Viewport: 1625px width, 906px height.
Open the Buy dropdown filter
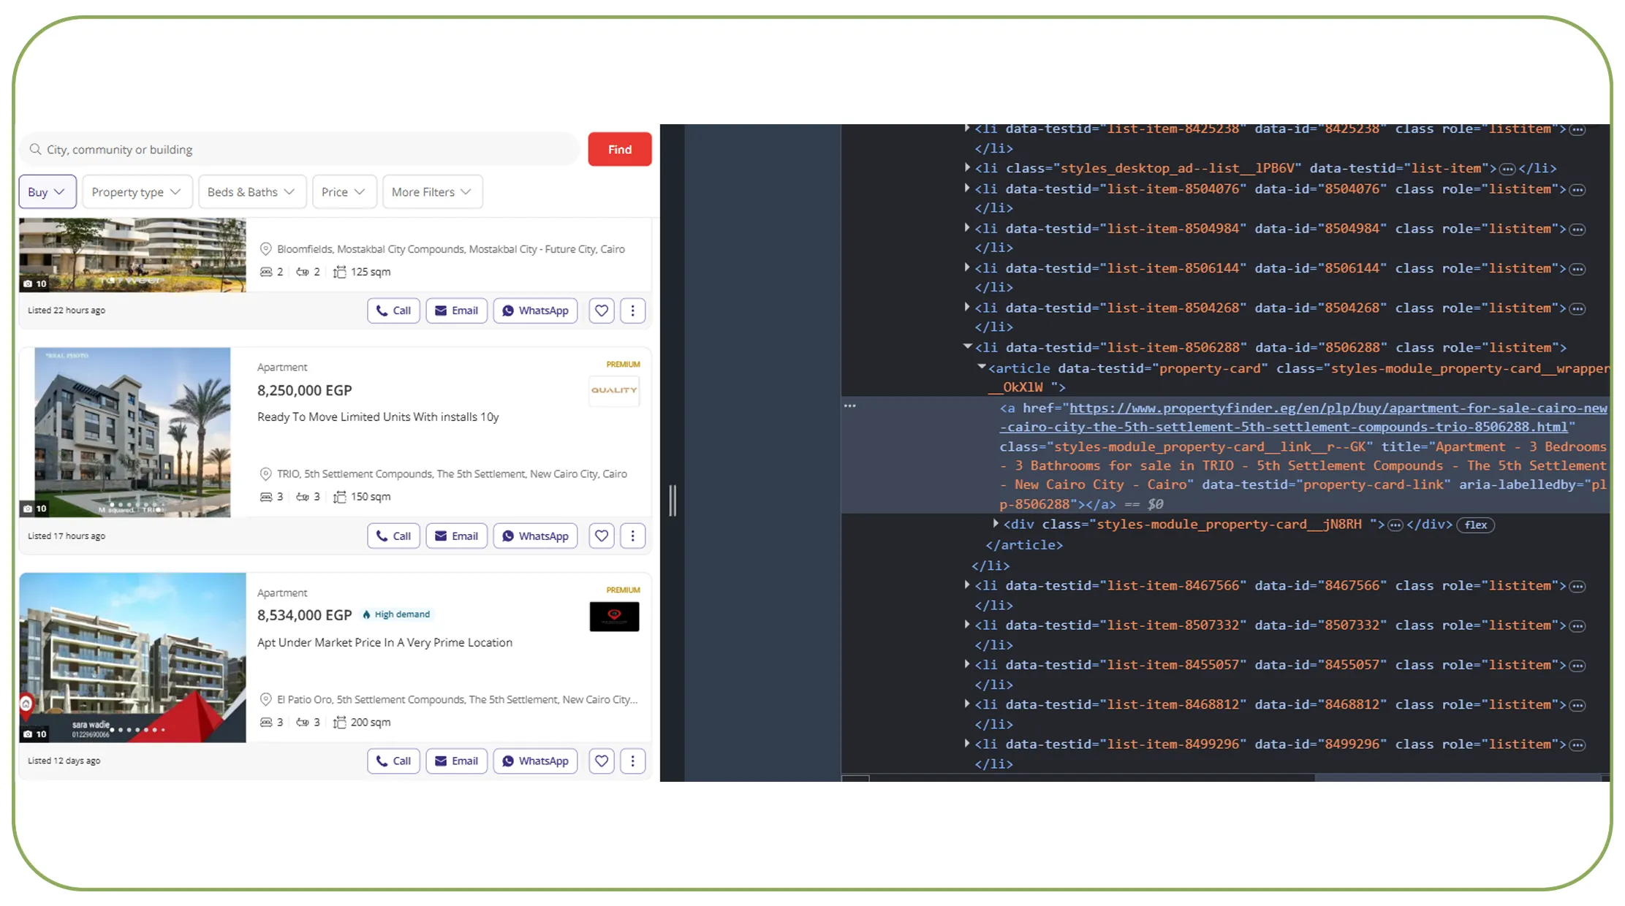(x=47, y=191)
